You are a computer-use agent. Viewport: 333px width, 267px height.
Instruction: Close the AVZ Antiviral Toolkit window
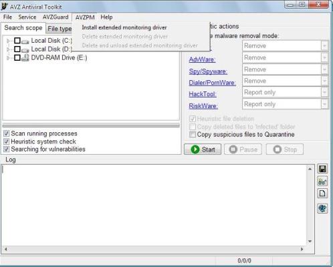(319, 5)
